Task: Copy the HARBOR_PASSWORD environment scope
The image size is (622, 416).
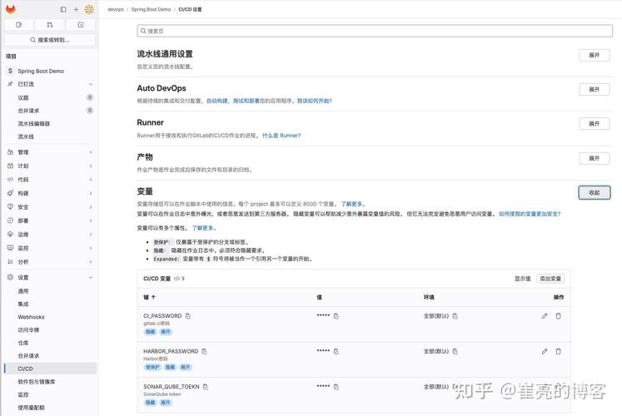Action: [455, 351]
